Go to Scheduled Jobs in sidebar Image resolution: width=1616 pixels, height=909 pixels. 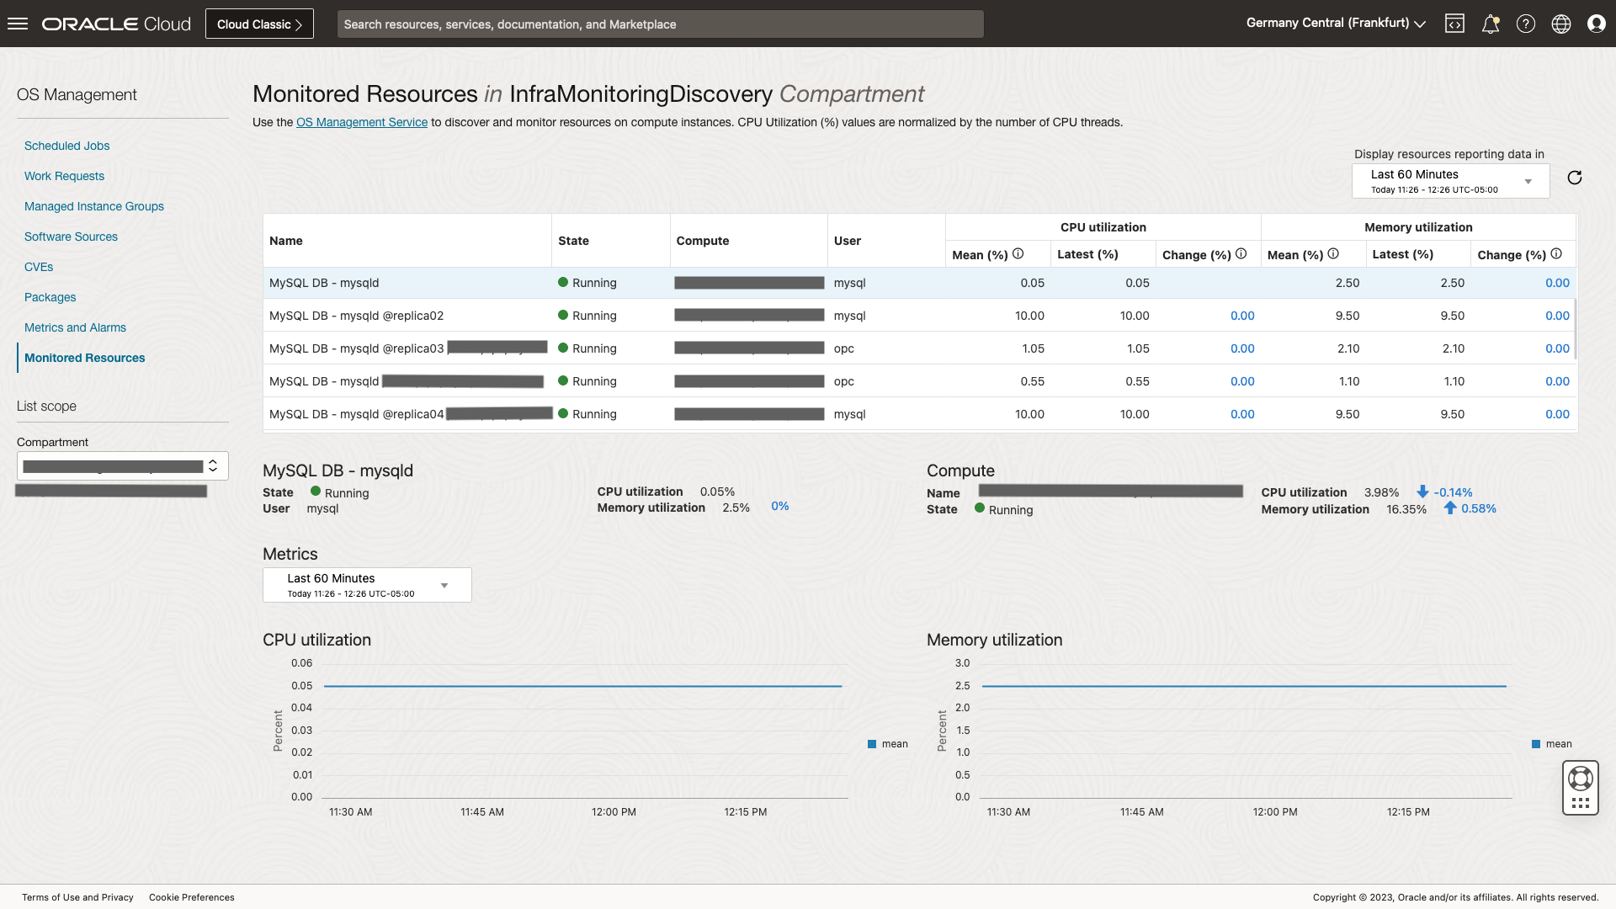tap(67, 146)
